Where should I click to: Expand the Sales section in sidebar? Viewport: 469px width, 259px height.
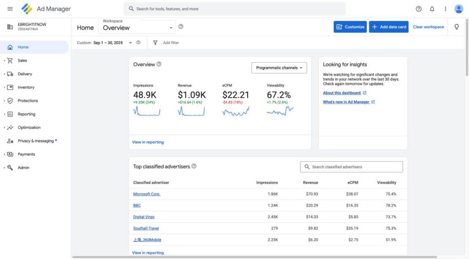22,60
